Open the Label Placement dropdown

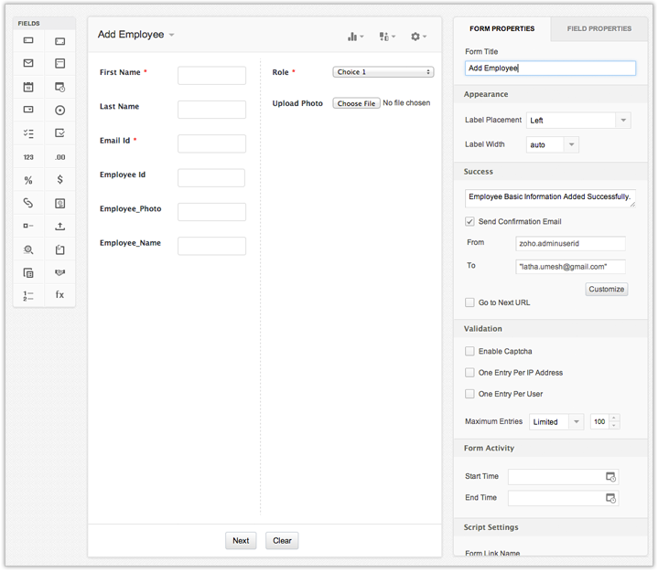coord(578,121)
